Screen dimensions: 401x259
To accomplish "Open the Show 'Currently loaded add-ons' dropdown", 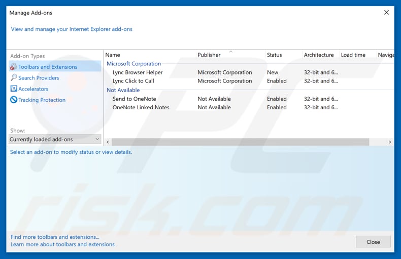I will 55,139.
